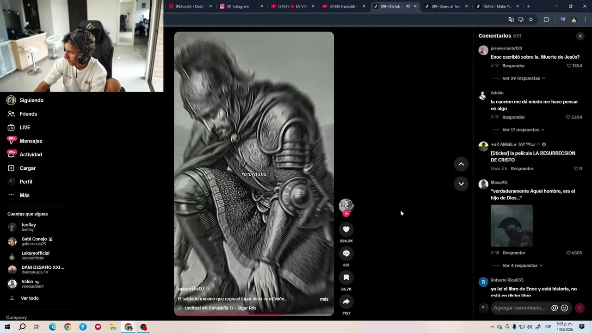This screenshot has width=592, height=333.
Task: Share the video using the arrow icon
Action: 346,302
